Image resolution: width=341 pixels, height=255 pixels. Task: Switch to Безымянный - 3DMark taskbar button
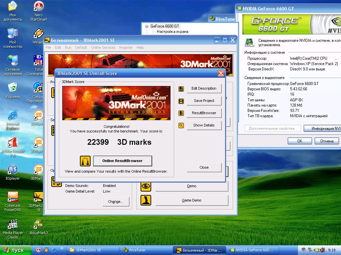199,250
